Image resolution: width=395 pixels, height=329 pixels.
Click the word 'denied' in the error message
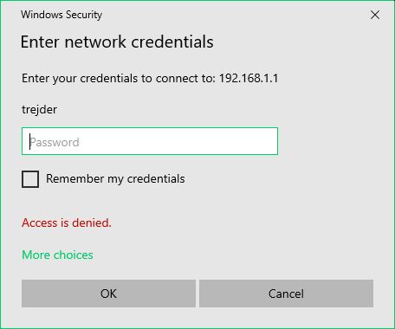pos(90,223)
